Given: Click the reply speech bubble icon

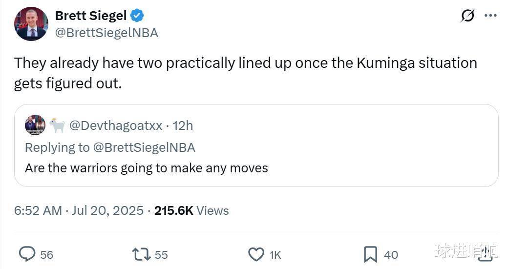Looking at the screenshot, I should point(27,254).
